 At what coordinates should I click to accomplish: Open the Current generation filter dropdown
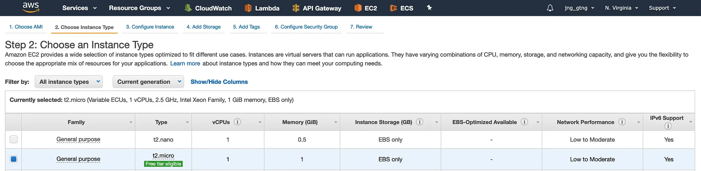pos(148,82)
